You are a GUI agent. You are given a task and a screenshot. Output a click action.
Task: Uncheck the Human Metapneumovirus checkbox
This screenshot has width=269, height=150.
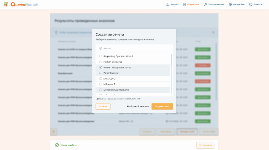(x=101, y=68)
